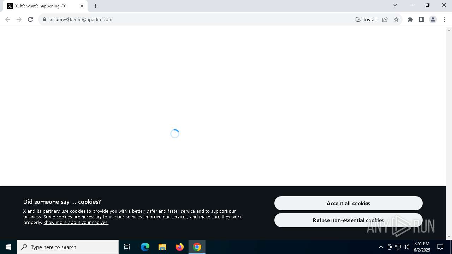Open the Chrome profile avatar
Viewport: 452px width, 254px height.
[x=433, y=19]
